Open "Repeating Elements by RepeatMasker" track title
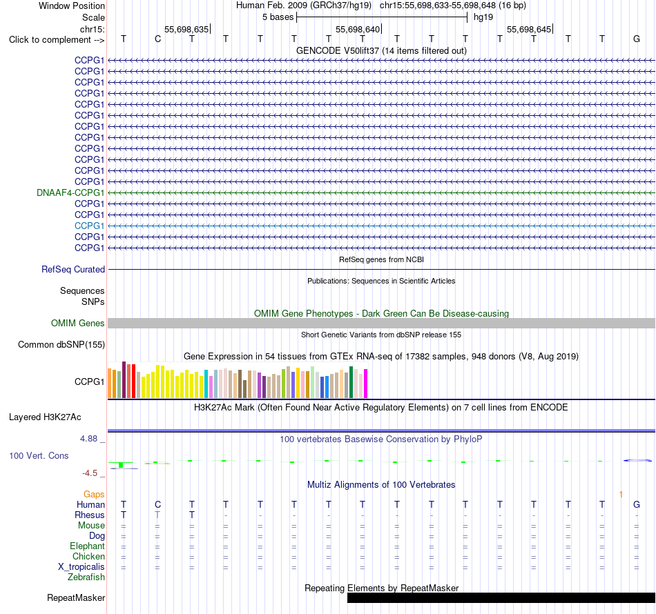The width and height of the screenshot is (656, 614). (381, 588)
